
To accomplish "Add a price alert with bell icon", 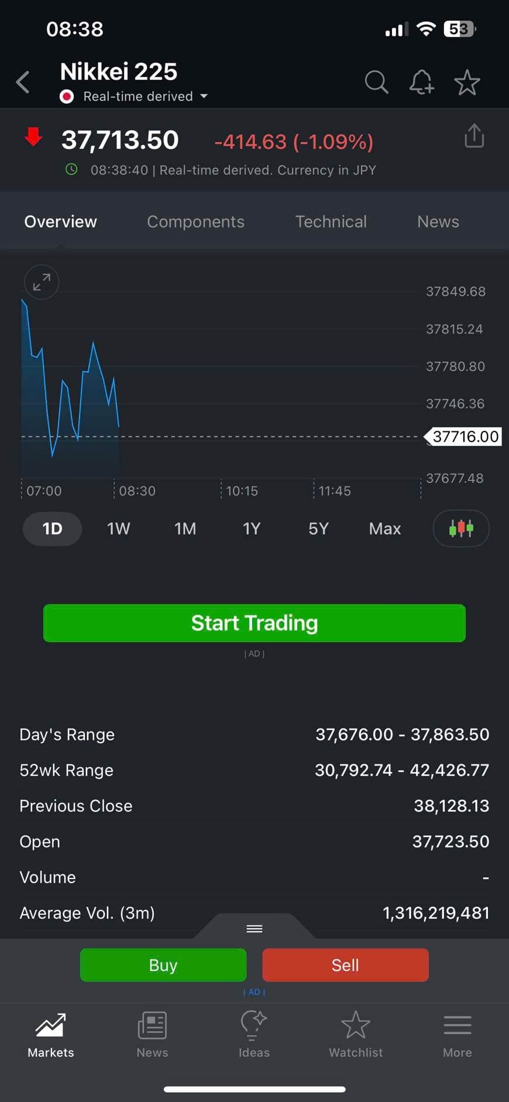I will pyautogui.click(x=421, y=83).
